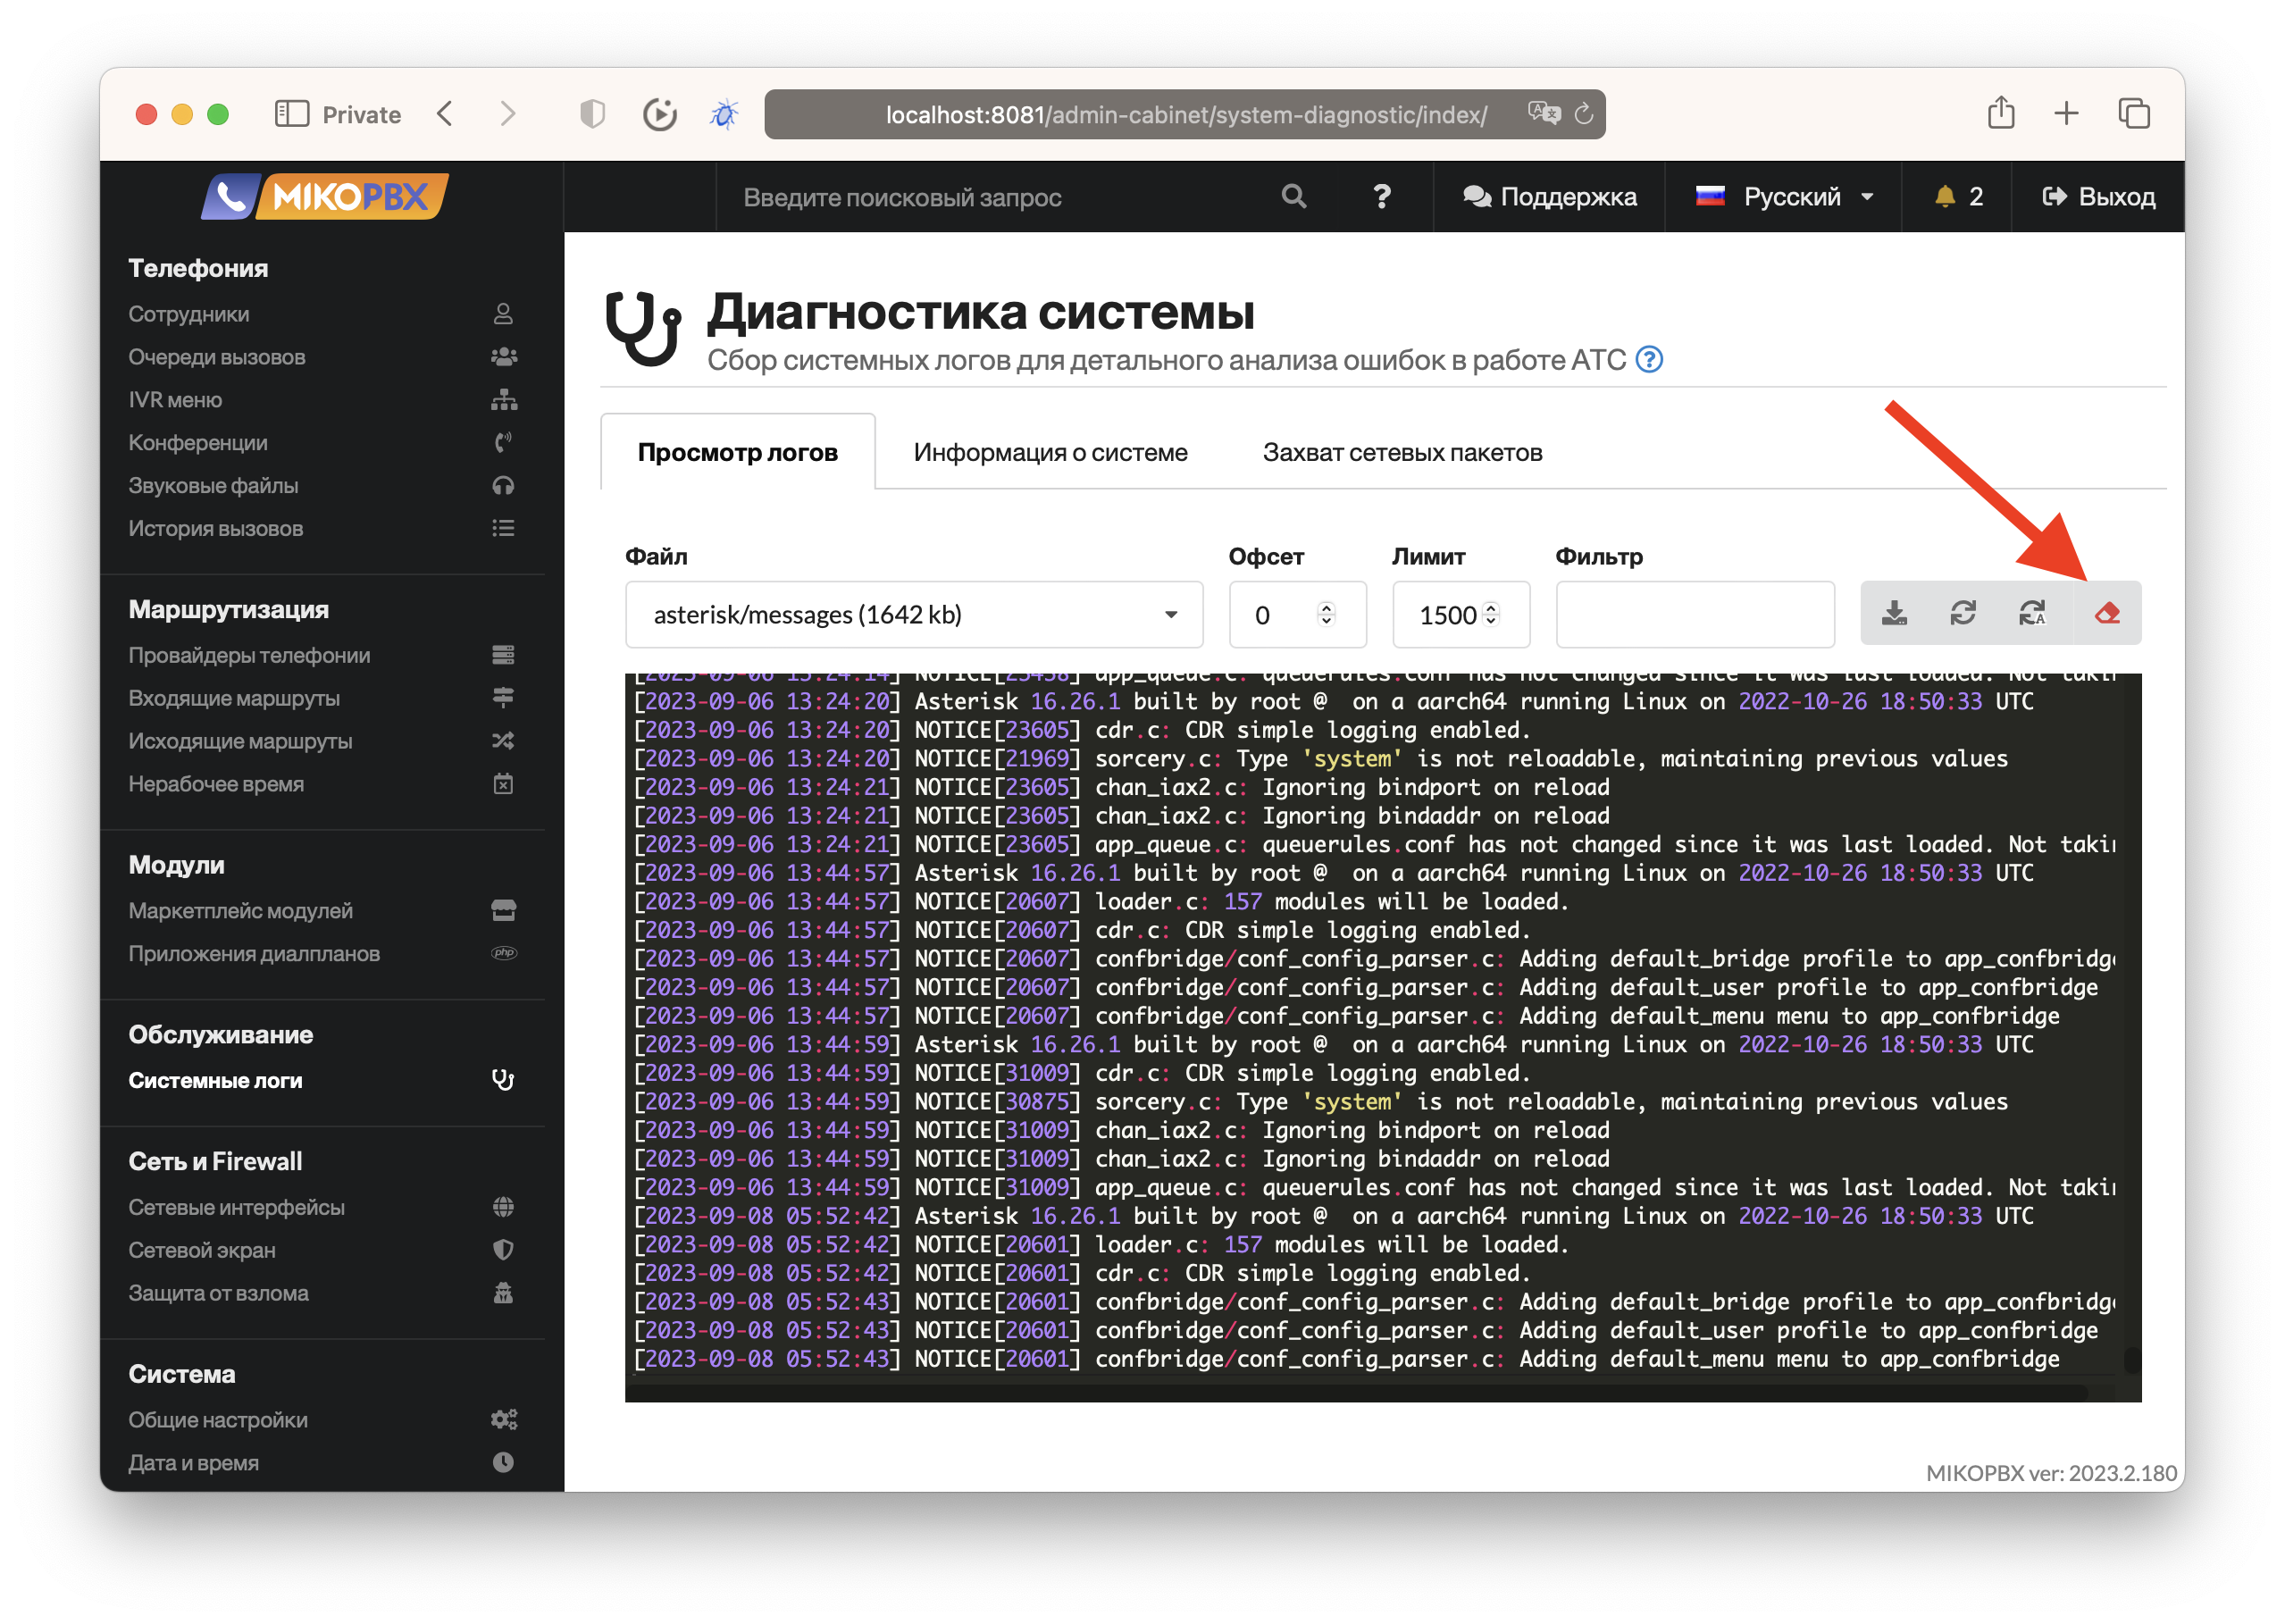The height and width of the screenshot is (1624, 2285).
Task: Switch to Информация о системе tab
Action: point(1050,453)
